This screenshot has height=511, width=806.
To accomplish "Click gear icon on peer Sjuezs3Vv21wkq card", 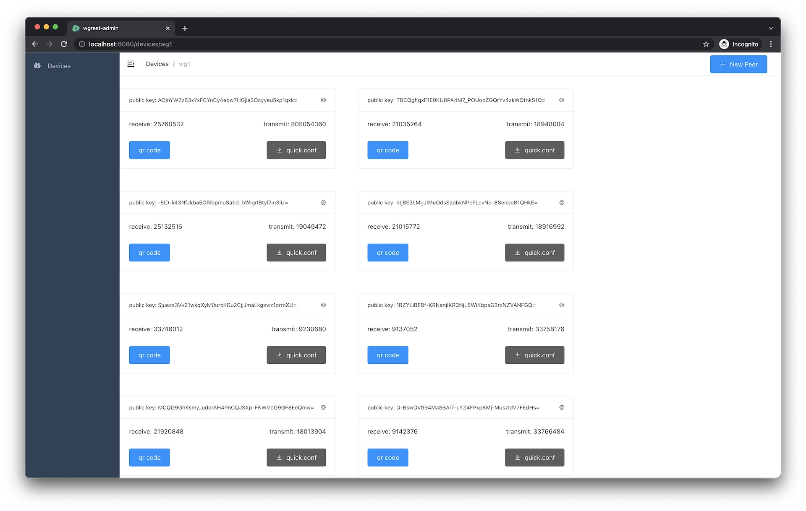I will pos(323,305).
